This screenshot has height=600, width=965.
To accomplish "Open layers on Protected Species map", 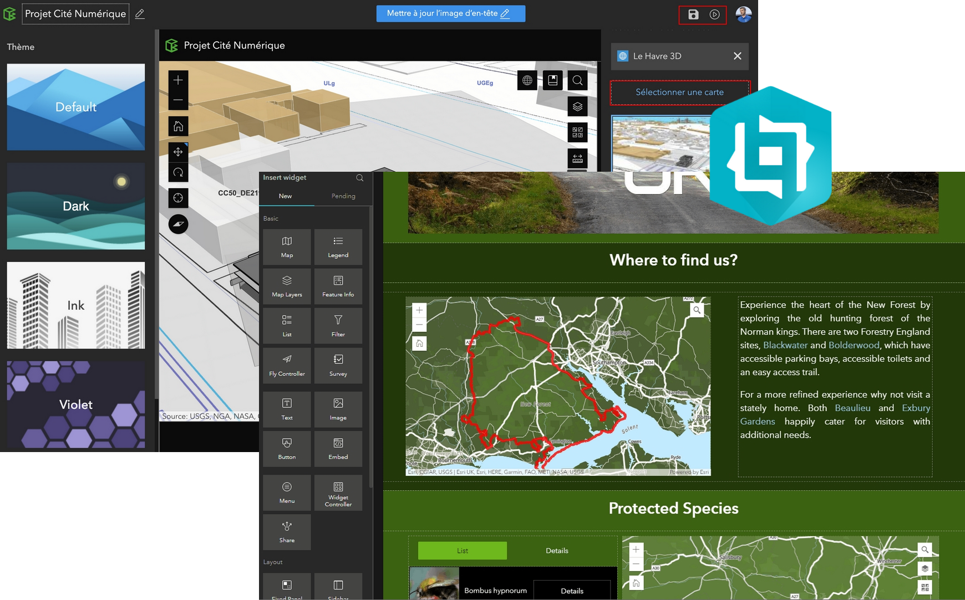I will coord(925,568).
